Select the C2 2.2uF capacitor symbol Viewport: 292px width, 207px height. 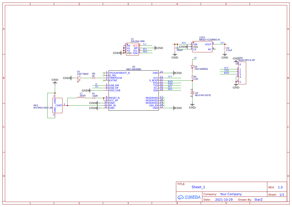tap(225, 48)
